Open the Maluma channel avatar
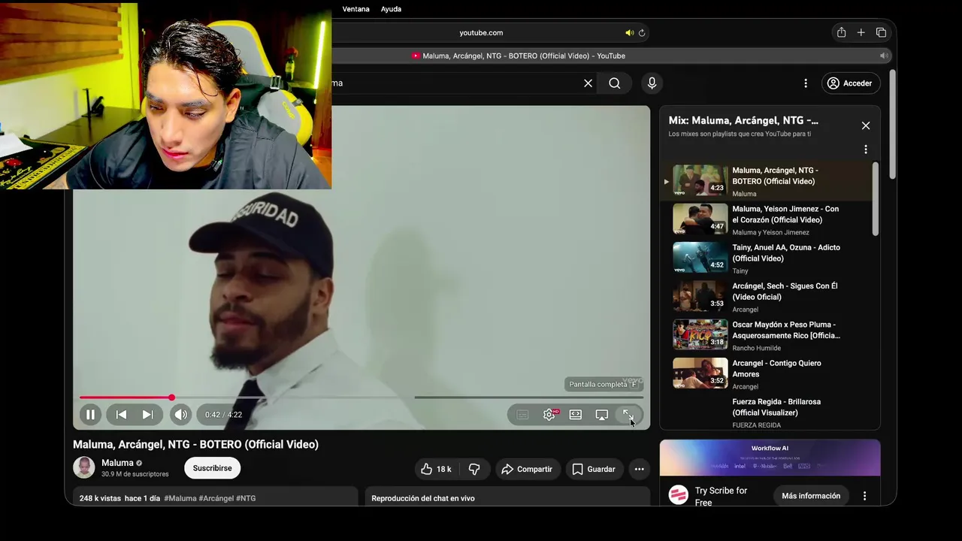Image resolution: width=962 pixels, height=541 pixels. 84,467
